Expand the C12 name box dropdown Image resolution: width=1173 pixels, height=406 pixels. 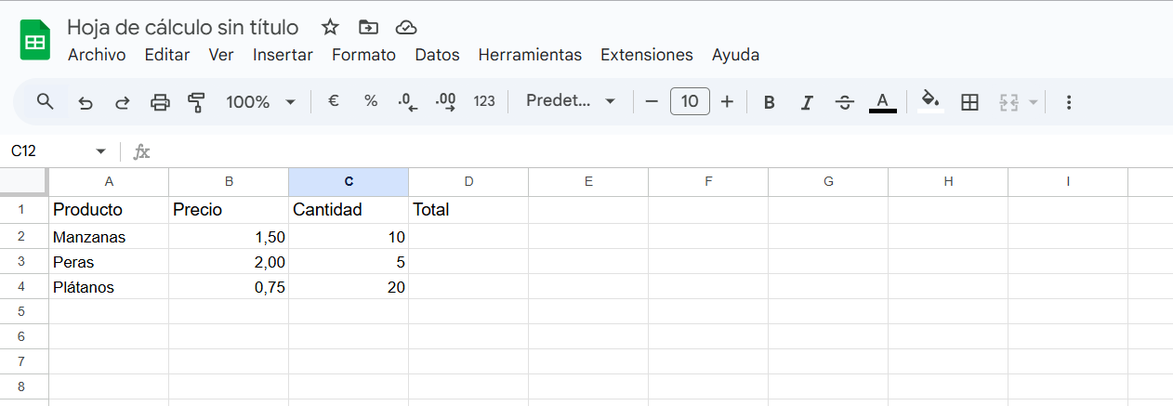tap(100, 151)
